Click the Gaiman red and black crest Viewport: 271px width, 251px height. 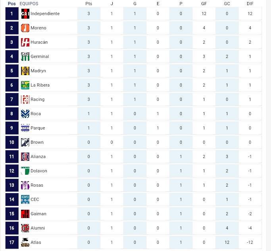pos(25,214)
